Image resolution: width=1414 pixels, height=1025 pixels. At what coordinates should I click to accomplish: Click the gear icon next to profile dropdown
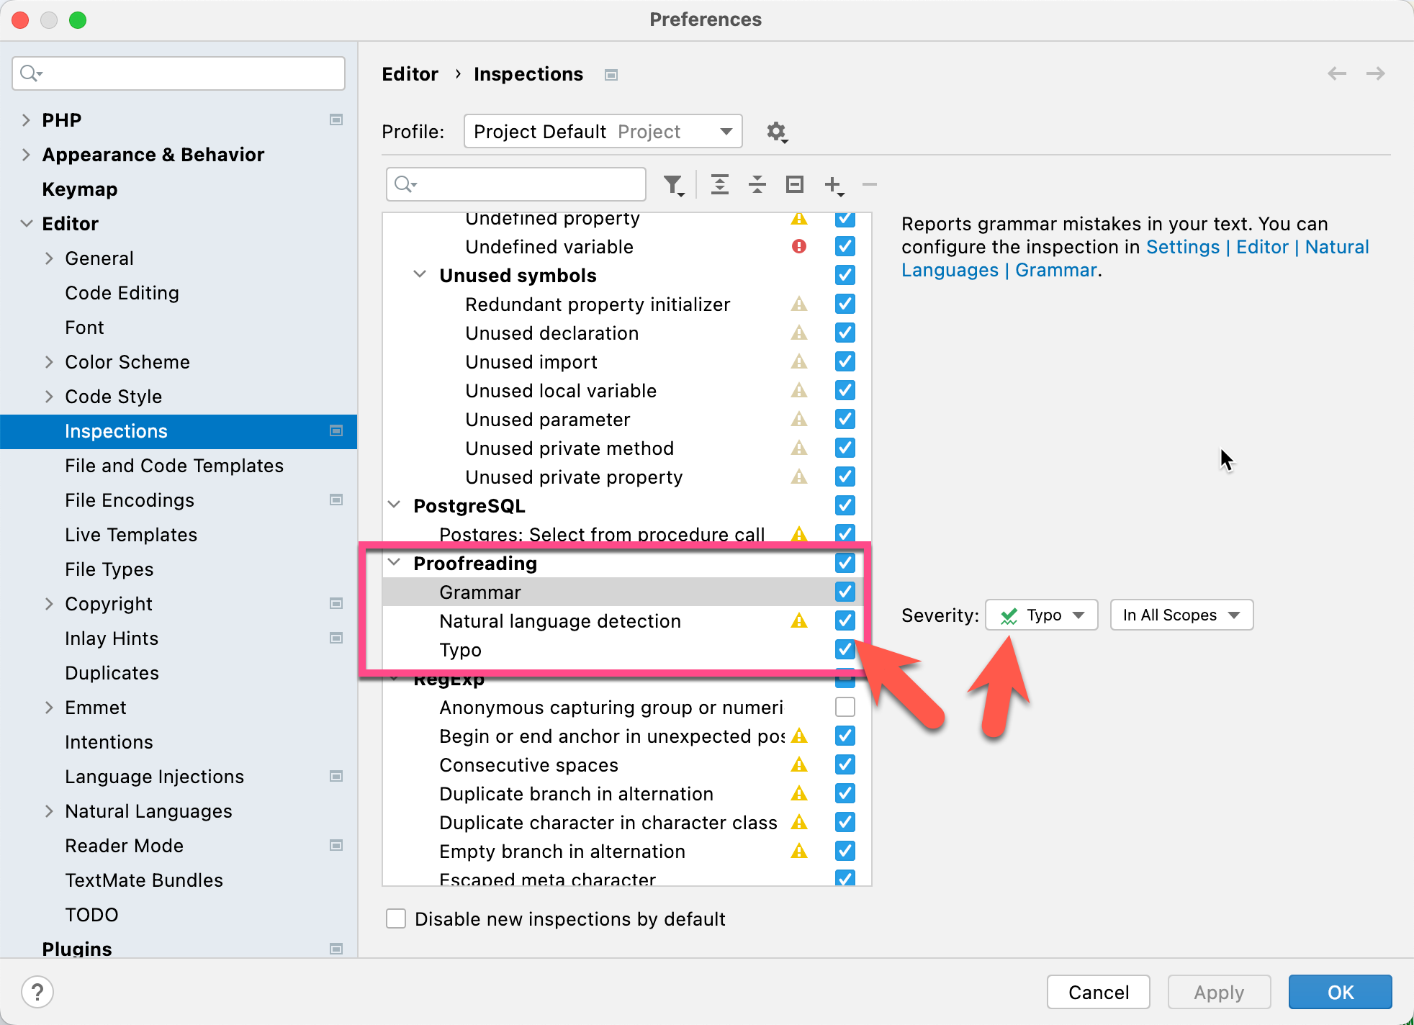[776, 130]
